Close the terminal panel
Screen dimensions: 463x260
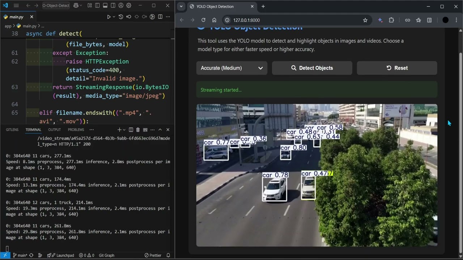[168, 130]
